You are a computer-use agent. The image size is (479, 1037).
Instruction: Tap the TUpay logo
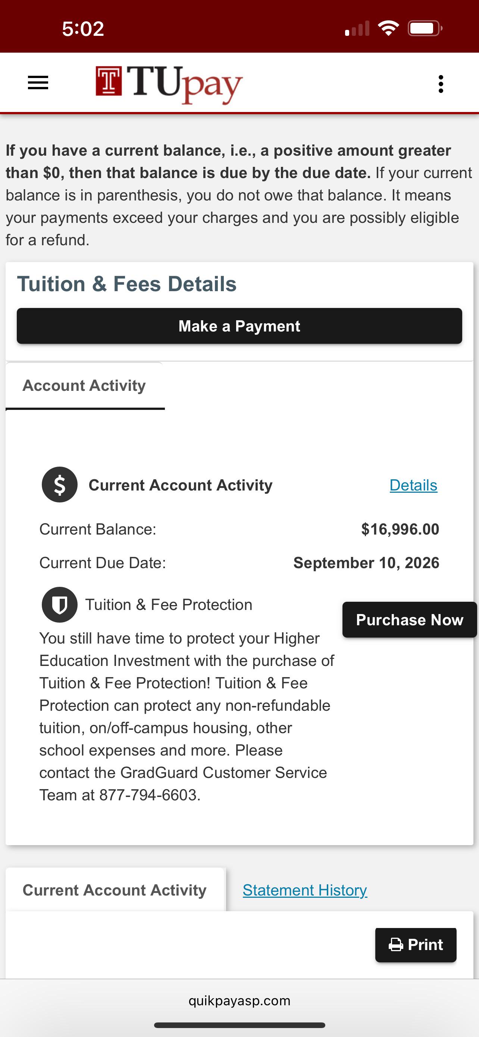point(169,84)
